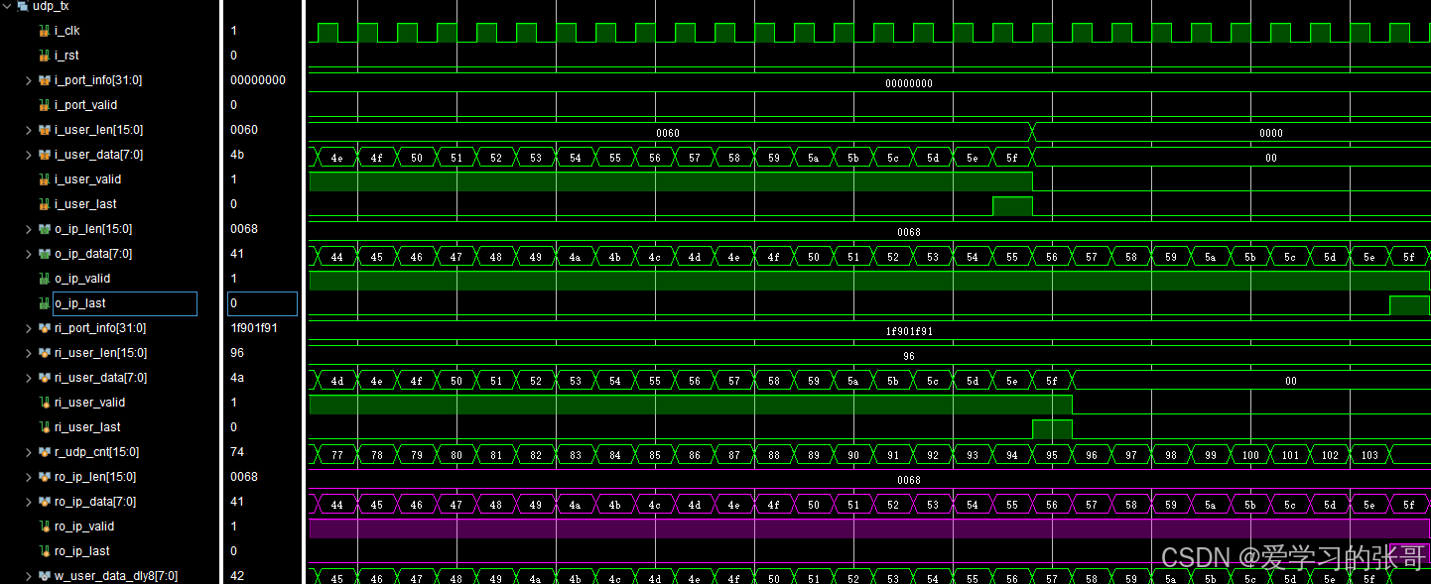1431x584 pixels.
Task: Collapse the udp_tx group
Action: pyautogui.click(x=7, y=6)
